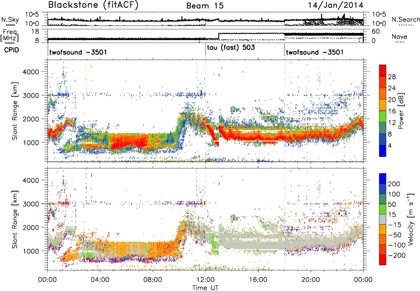420x291 pixels.
Task: Click the '20:00' time tick label
Action: 310,280
